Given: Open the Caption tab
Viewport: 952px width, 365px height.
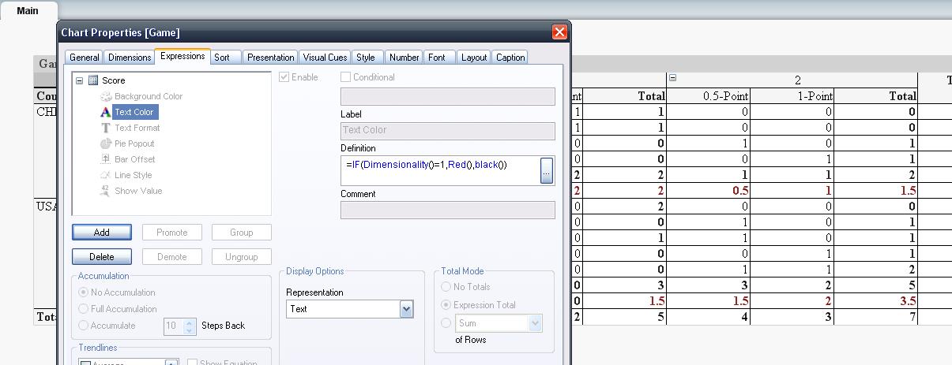Looking at the screenshot, I should pos(510,58).
